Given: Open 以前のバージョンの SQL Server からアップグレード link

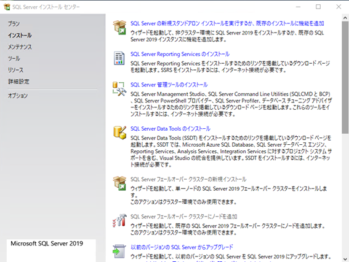Looking at the screenshot, I should [182, 247].
